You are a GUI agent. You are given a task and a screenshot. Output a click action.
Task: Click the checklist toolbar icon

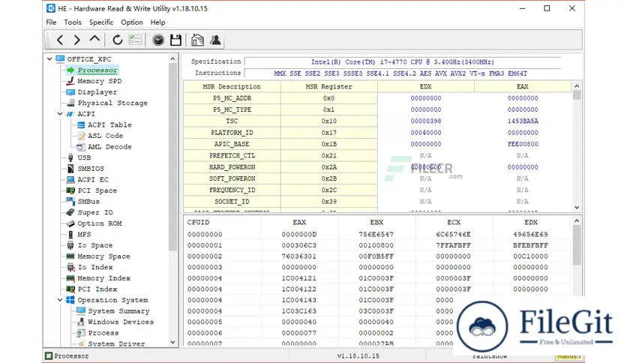coord(135,40)
